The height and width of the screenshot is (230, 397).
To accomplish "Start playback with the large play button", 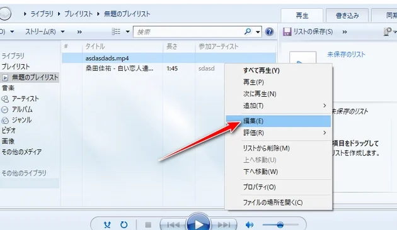I will pyautogui.click(x=198, y=224).
